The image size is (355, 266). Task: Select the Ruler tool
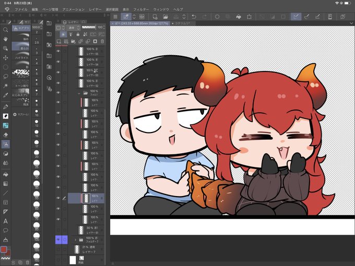click(5, 212)
